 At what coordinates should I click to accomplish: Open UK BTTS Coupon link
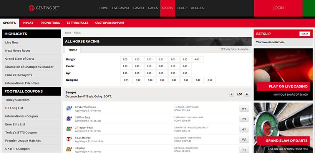(31, 149)
